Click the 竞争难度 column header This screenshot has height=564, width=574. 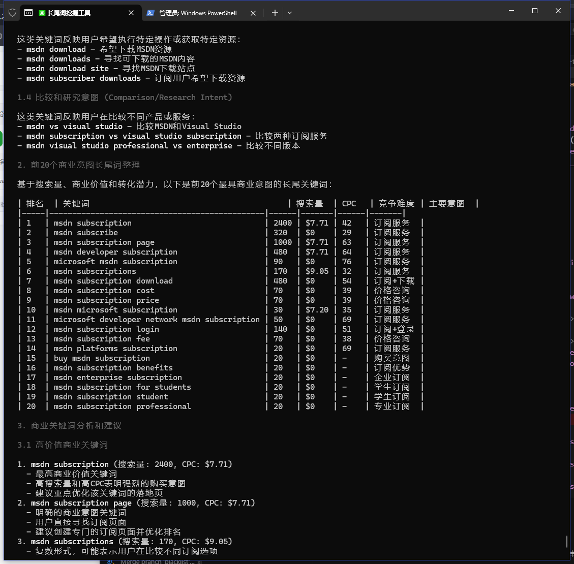(397, 204)
